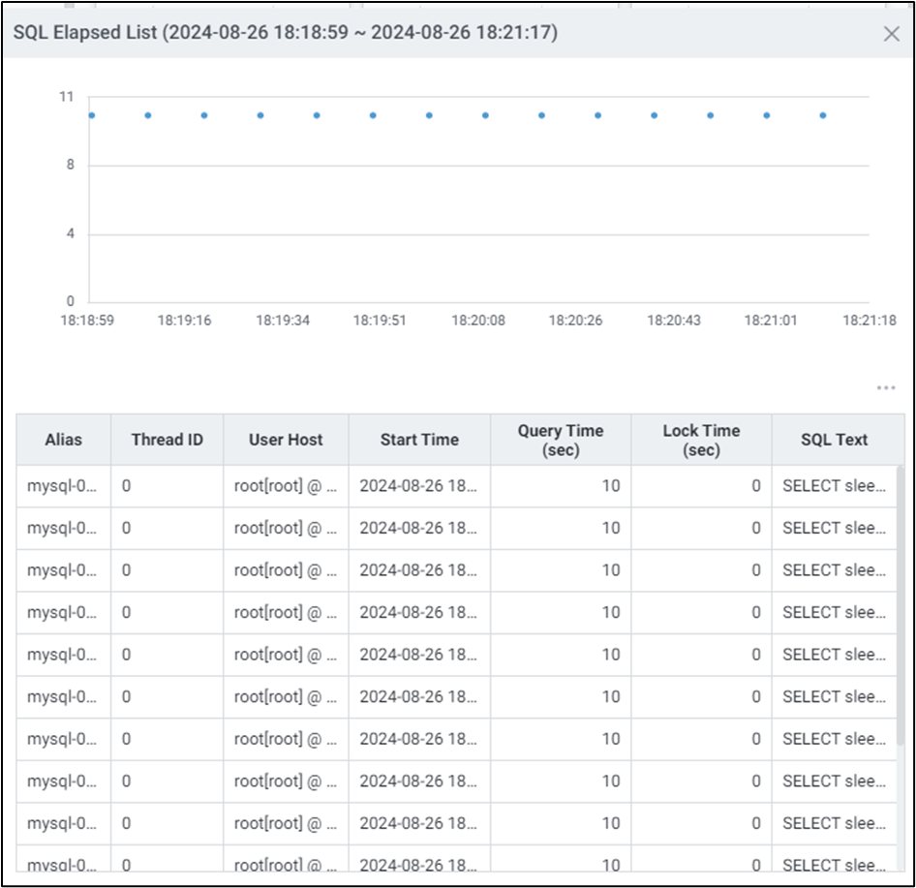Viewport: 916px width, 888px height.
Task: Click the Thread ID column header
Action: [167, 440]
